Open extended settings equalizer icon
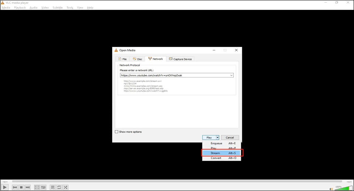This screenshot has height=191, width=354. [44, 187]
